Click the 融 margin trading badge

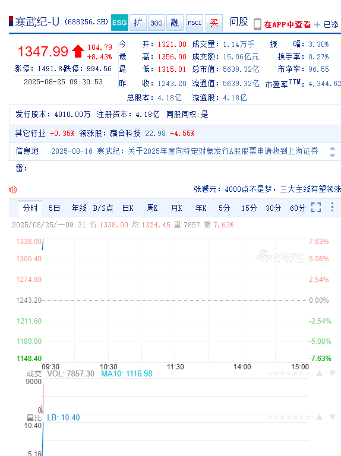pyautogui.click(x=175, y=23)
